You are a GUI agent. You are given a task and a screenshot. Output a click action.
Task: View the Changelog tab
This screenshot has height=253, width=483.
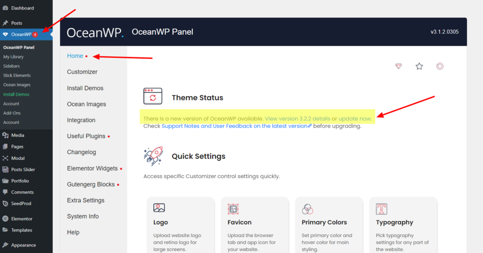(82, 152)
